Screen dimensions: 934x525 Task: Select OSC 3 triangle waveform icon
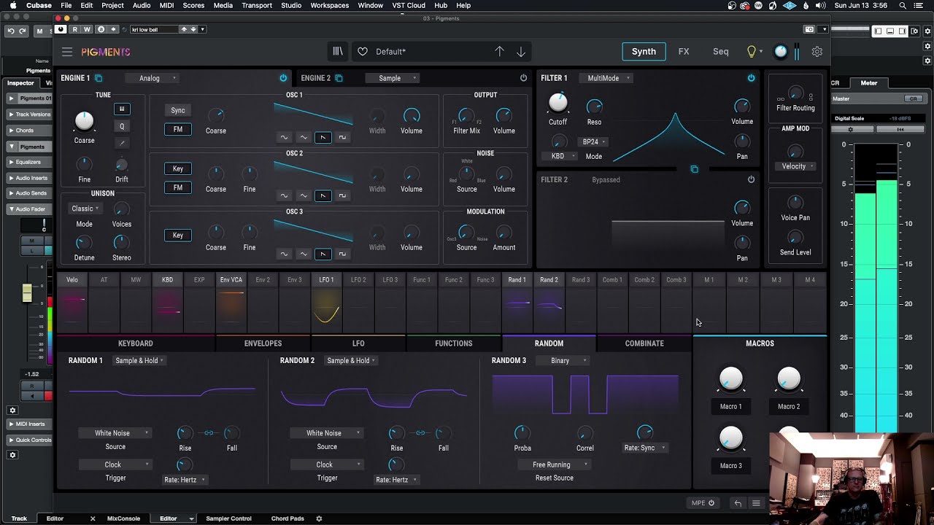pyautogui.click(x=304, y=254)
